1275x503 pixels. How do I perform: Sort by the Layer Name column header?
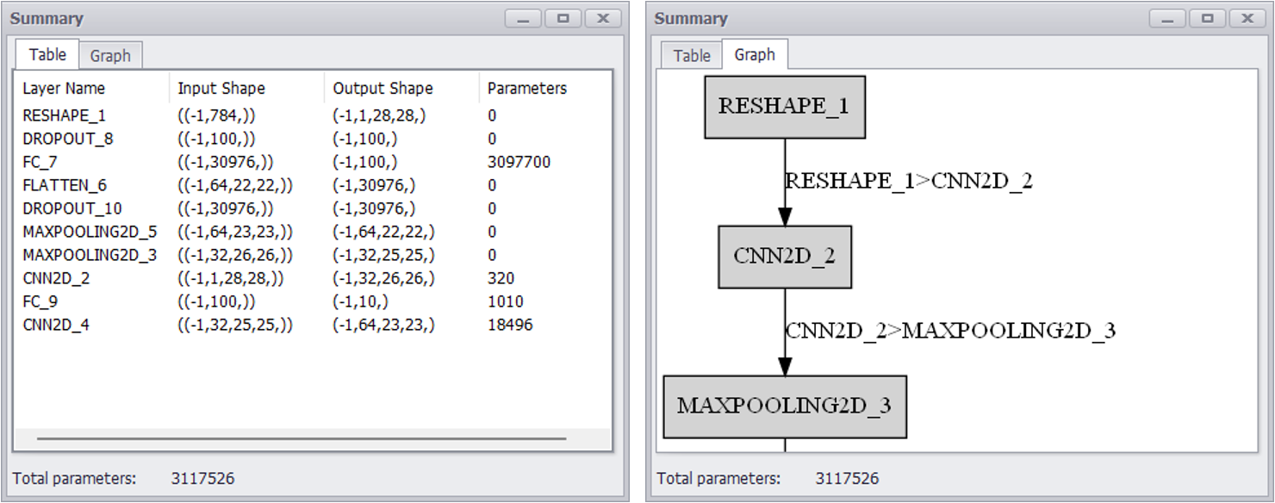click(x=64, y=88)
